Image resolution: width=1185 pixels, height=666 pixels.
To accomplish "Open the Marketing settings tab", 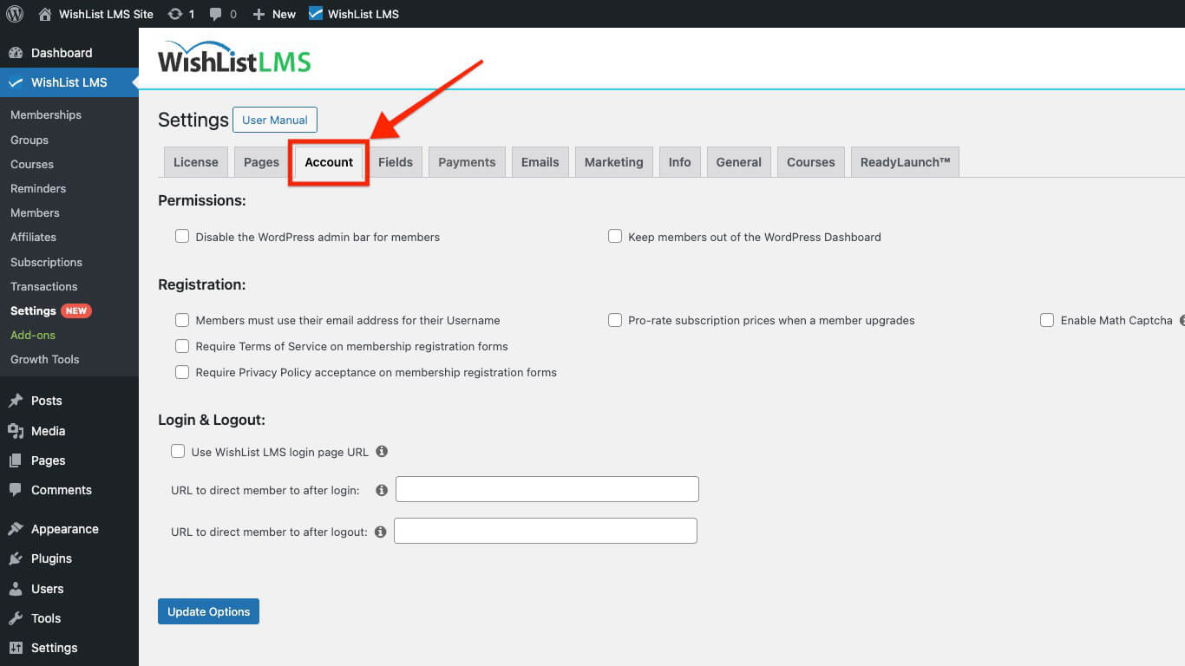I will 613,161.
